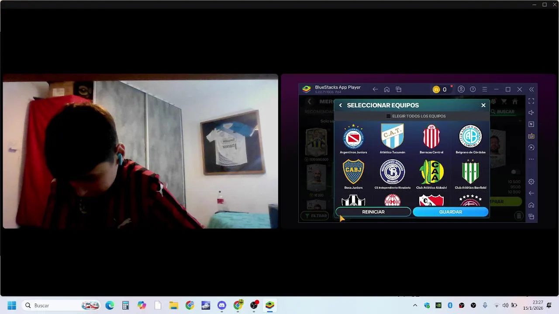The image size is (559, 314).
Task: Open macro recorder icon in BlueStacks sidebar
Action: tap(531, 147)
